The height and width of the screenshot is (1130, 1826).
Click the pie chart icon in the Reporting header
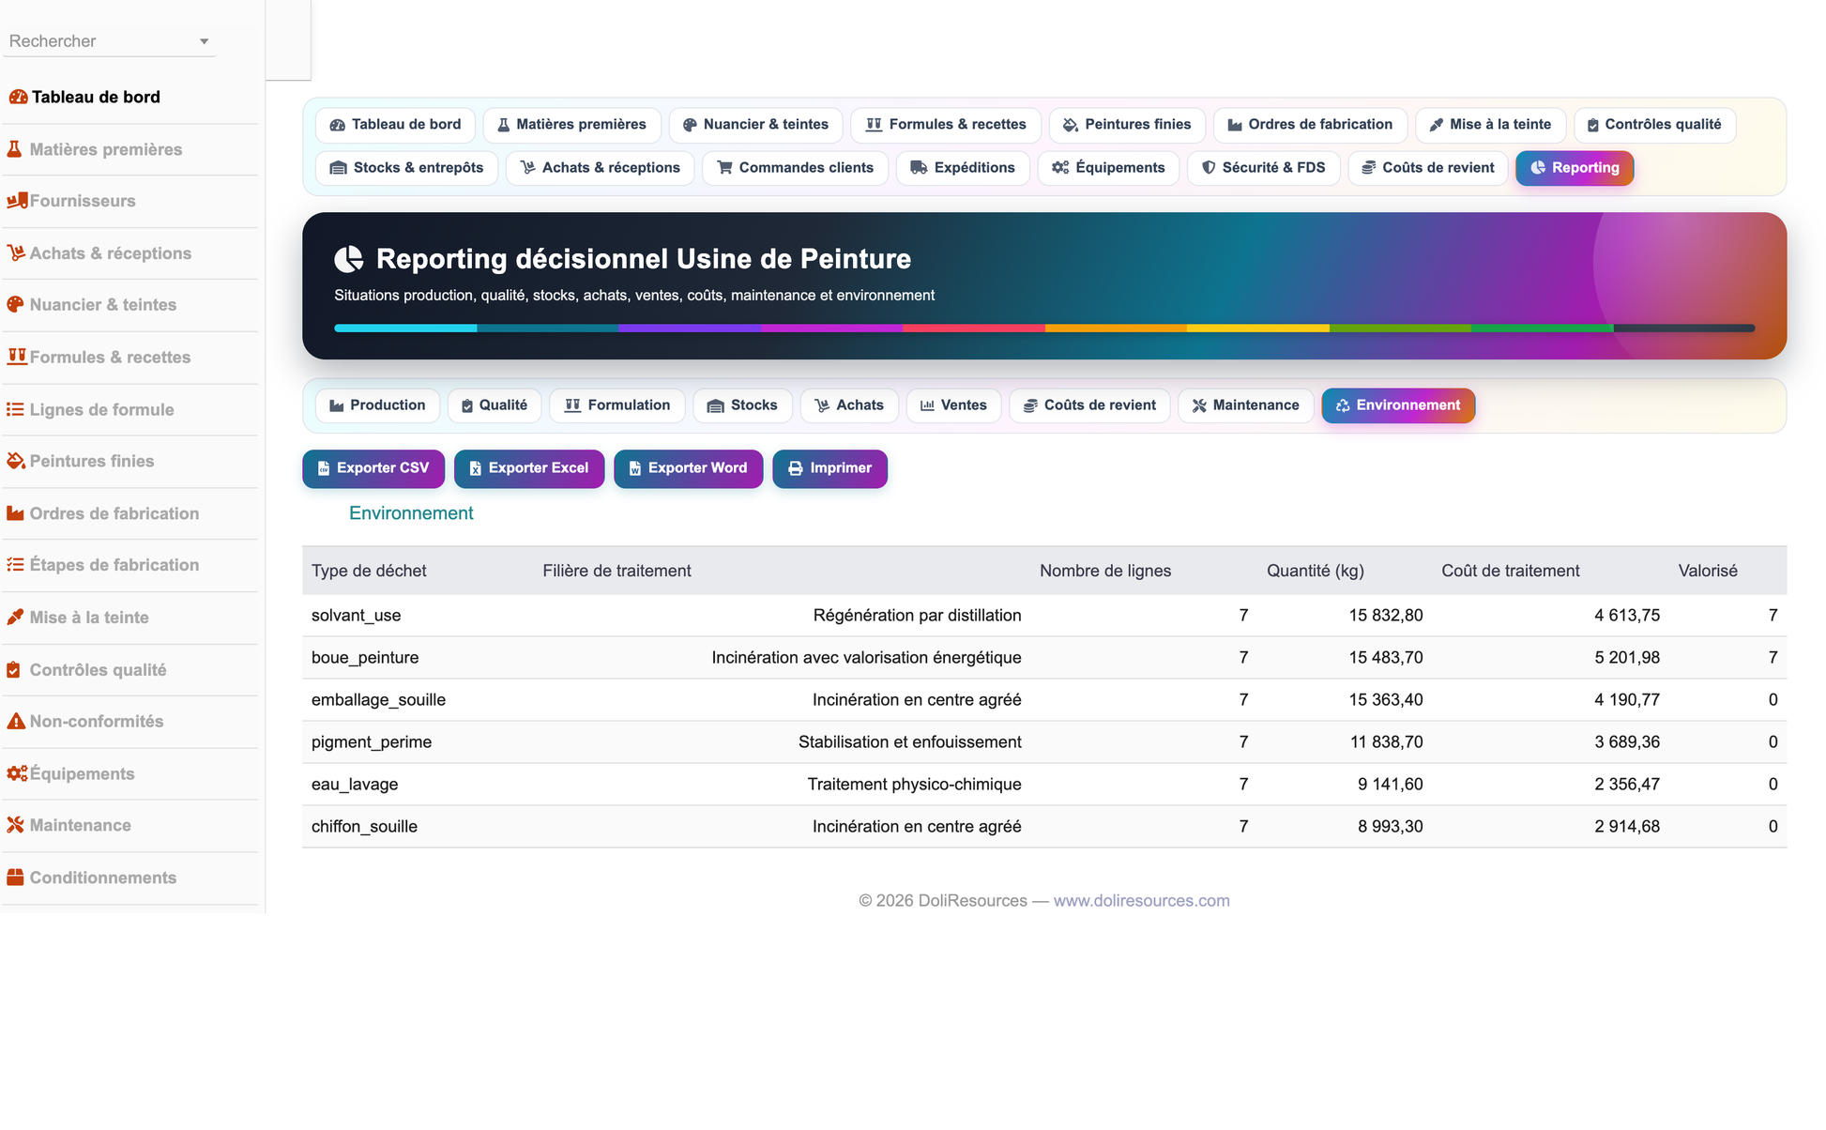[x=349, y=259]
